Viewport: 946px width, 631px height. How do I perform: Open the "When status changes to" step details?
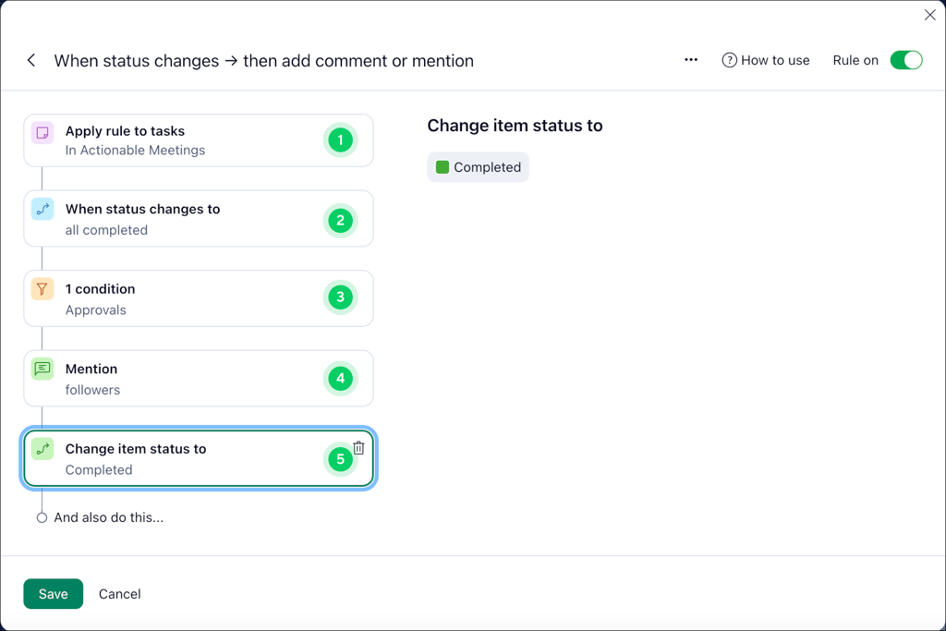[x=185, y=219]
